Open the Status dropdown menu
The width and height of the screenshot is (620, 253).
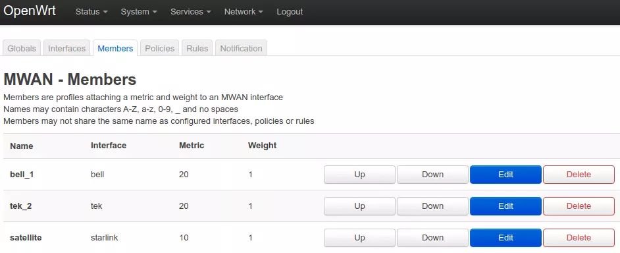coord(91,12)
